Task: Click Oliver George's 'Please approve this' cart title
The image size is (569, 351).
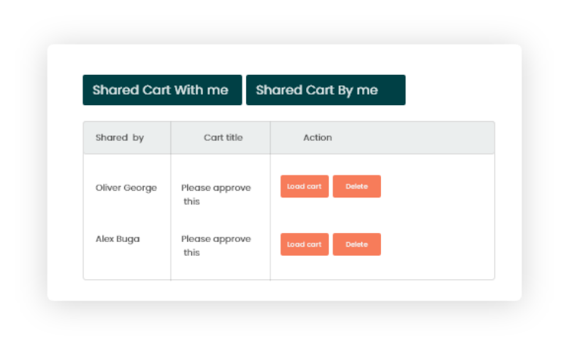Action: pyautogui.click(x=216, y=194)
